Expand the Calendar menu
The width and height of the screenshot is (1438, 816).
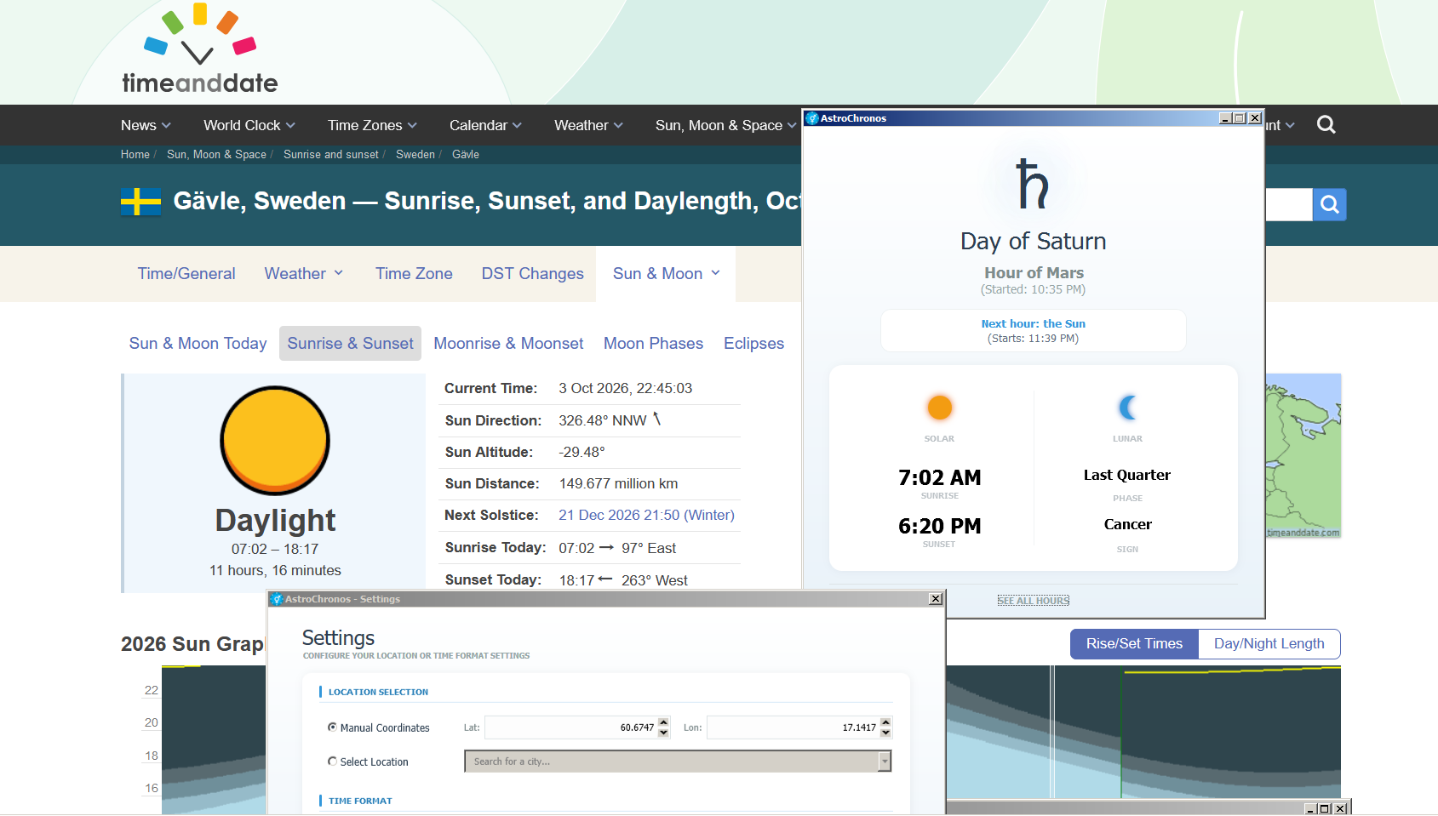(485, 125)
